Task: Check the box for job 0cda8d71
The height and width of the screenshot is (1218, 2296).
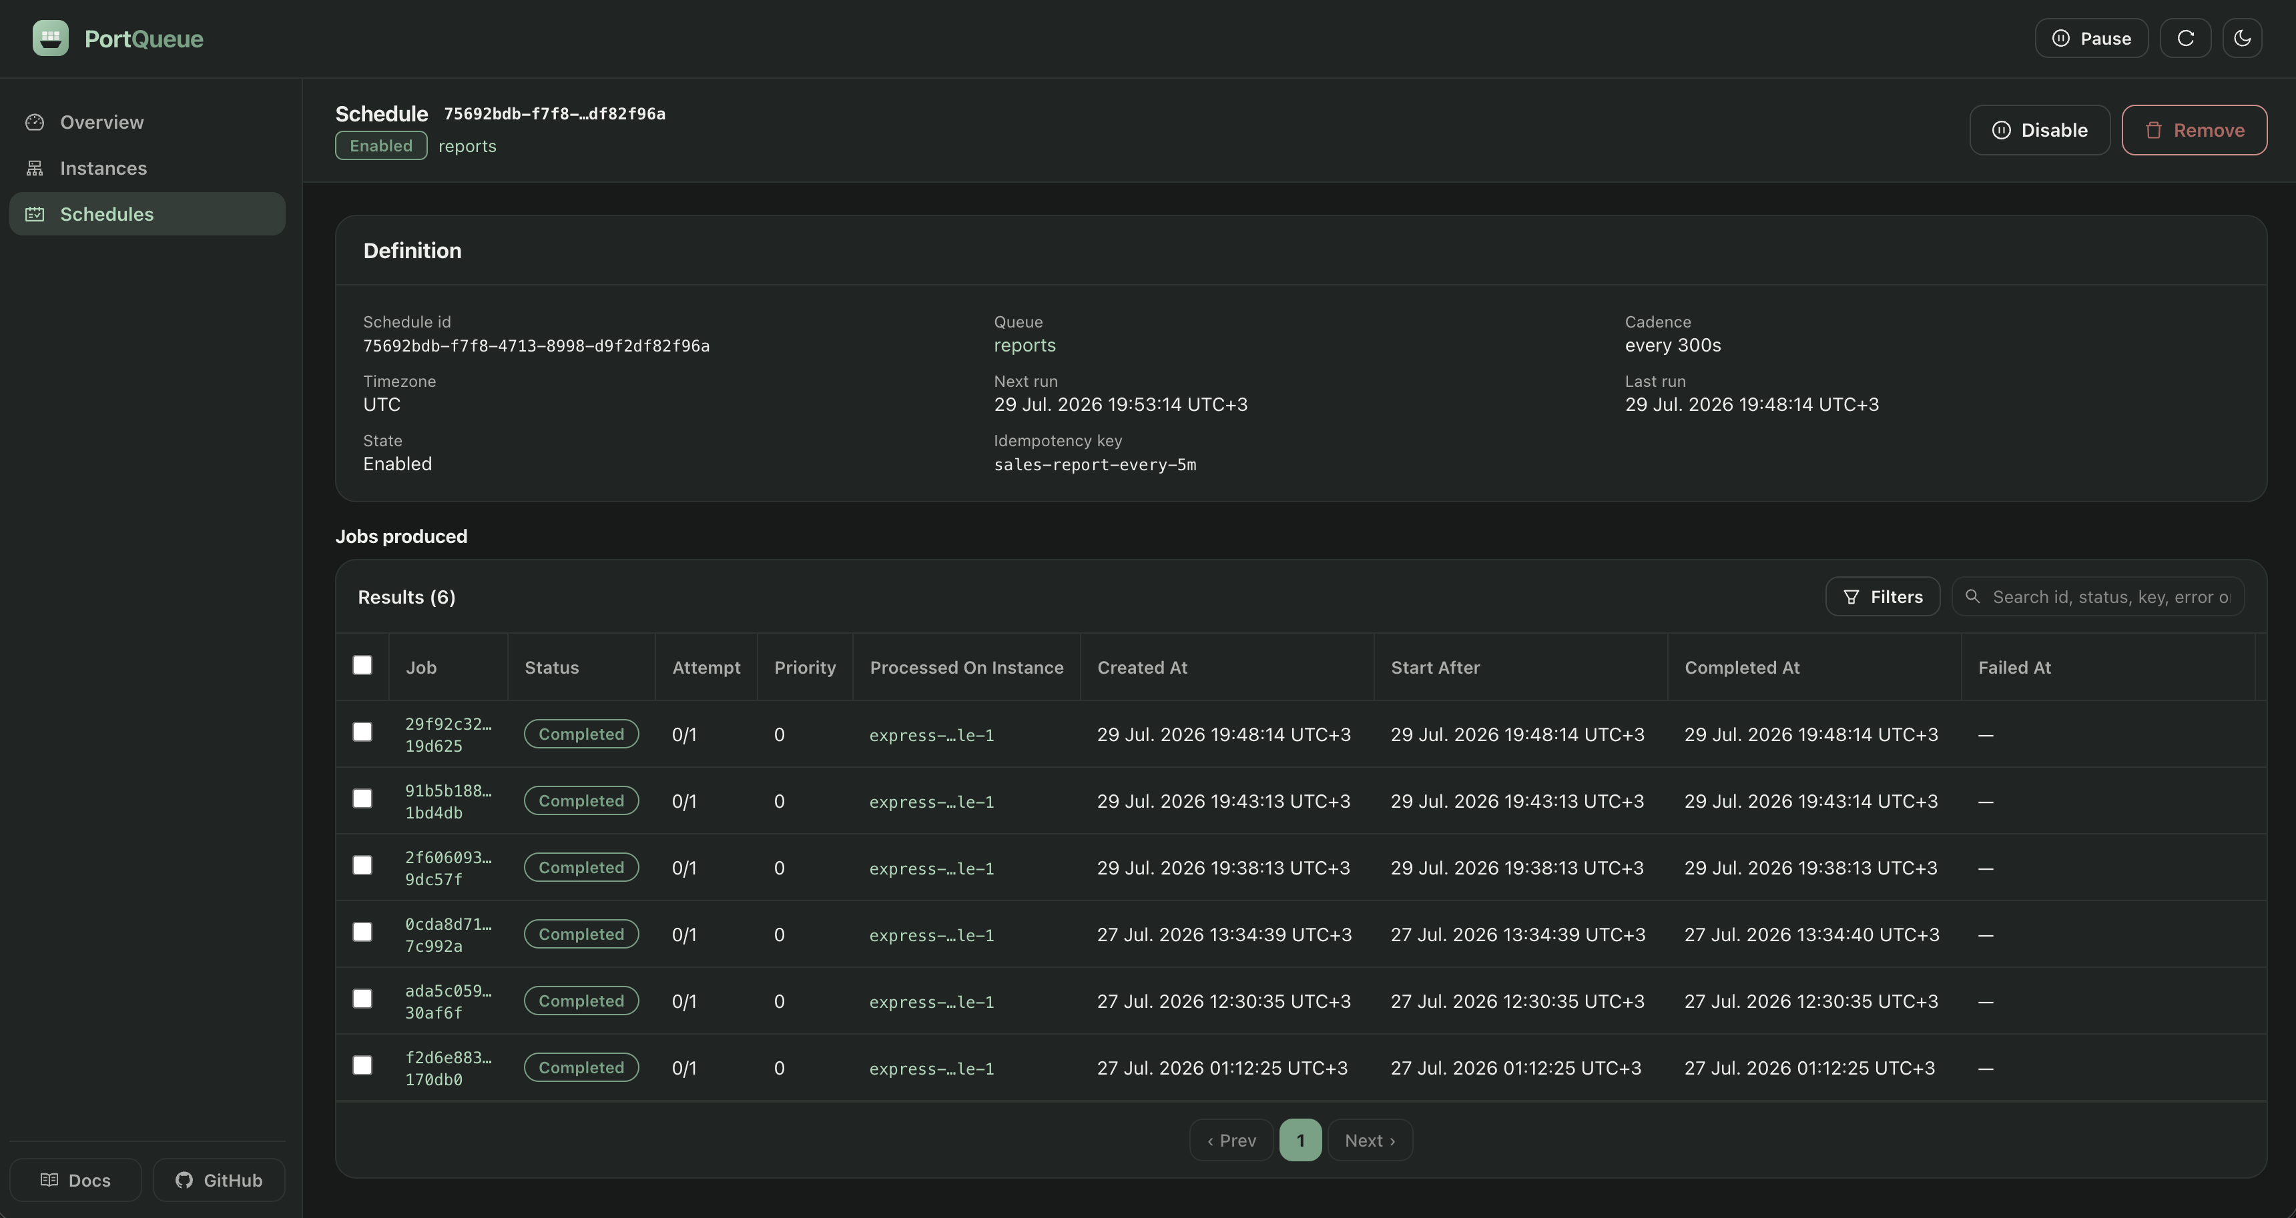Action: 362,933
